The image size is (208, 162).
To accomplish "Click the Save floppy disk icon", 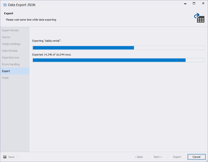I will coord(5,157).
